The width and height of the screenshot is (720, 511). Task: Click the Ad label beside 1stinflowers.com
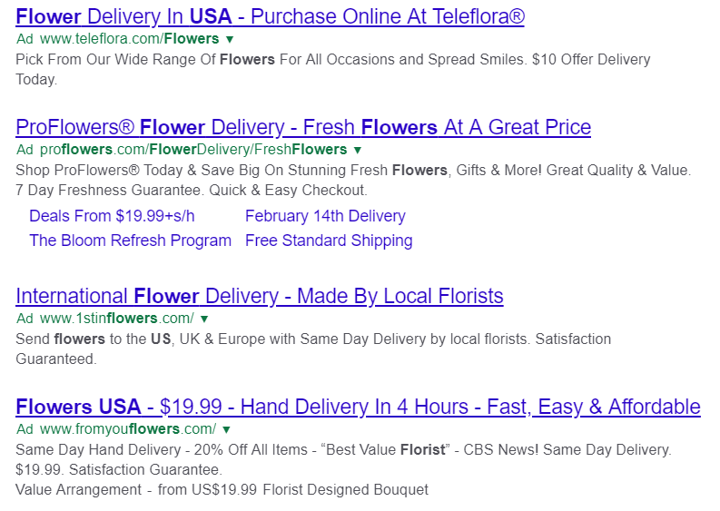(x=25, y=319)
